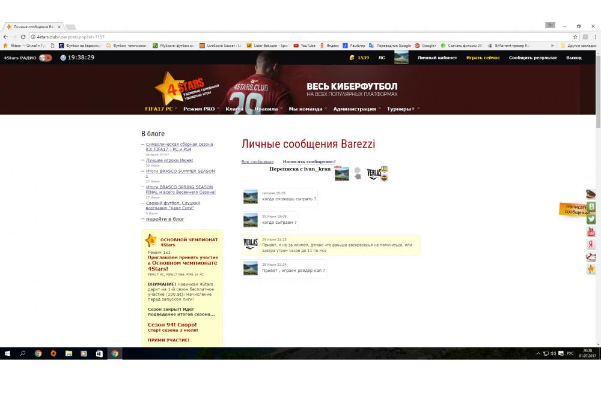Viewport: 601px width, 420px height.
Task: Click the VK icon in the side social bar
Action: coord(591,206)
